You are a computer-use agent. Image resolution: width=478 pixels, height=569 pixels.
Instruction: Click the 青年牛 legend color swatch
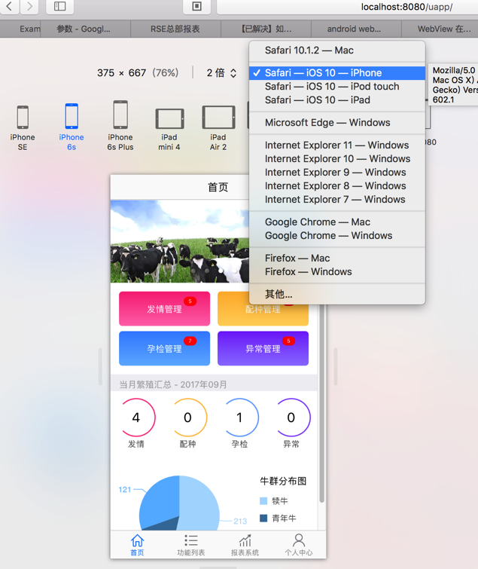(263, 519)
